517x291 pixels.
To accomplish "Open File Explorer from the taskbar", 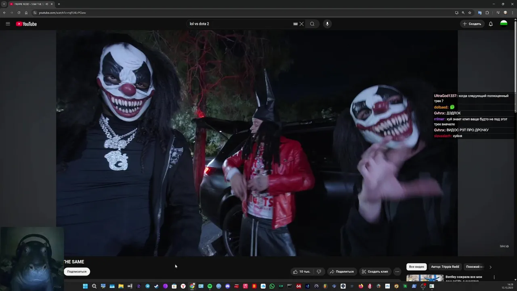I will click(121, 286).
